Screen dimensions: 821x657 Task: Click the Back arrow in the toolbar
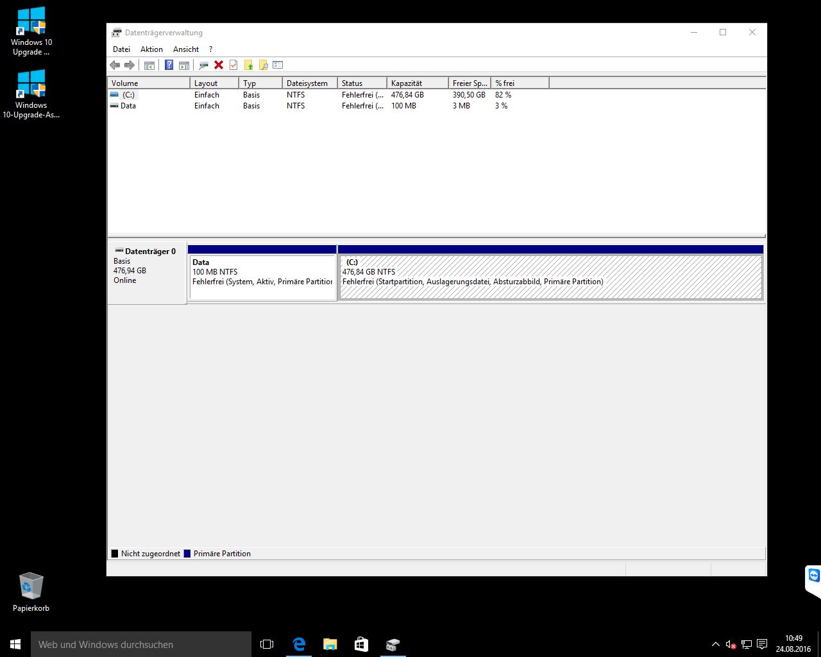tap(115, 65)
